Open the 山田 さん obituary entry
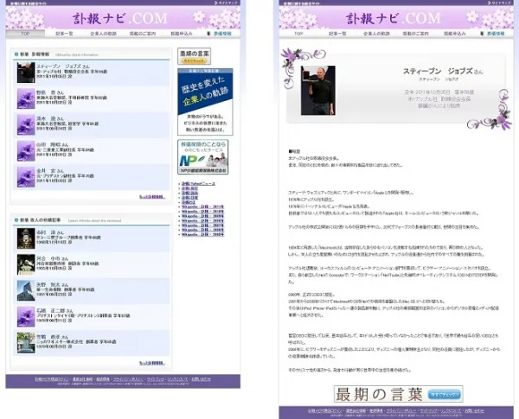 click(x=92, y=150)
